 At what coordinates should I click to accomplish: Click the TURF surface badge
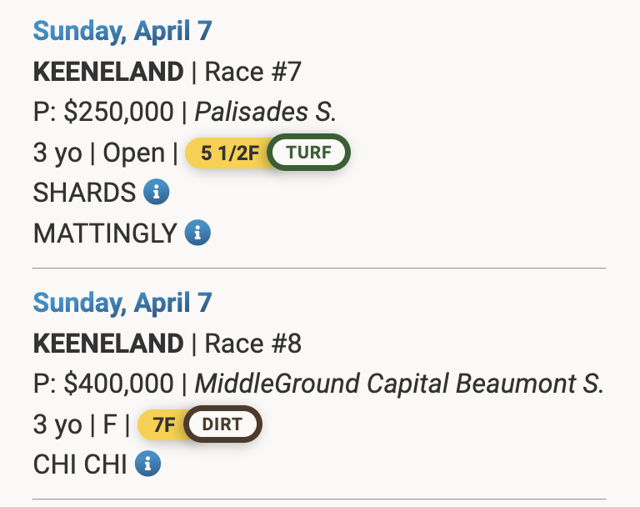pos(308,153)
